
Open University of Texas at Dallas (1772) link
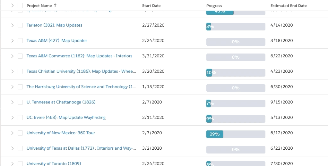click(x=81, y=148)
